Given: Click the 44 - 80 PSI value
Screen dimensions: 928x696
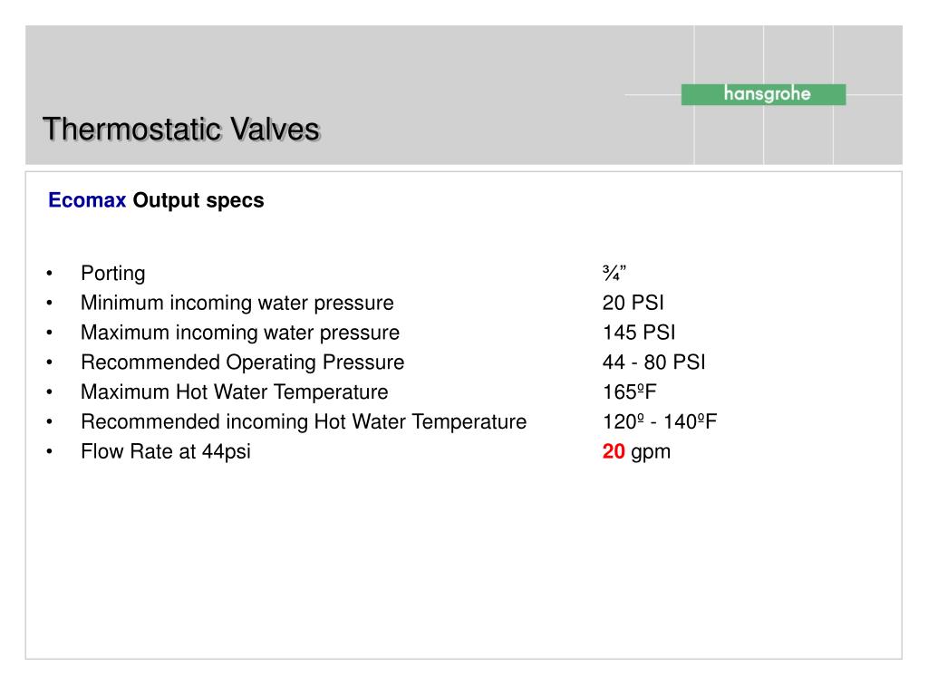Looking at the screenshot, I should click(654, 362).
